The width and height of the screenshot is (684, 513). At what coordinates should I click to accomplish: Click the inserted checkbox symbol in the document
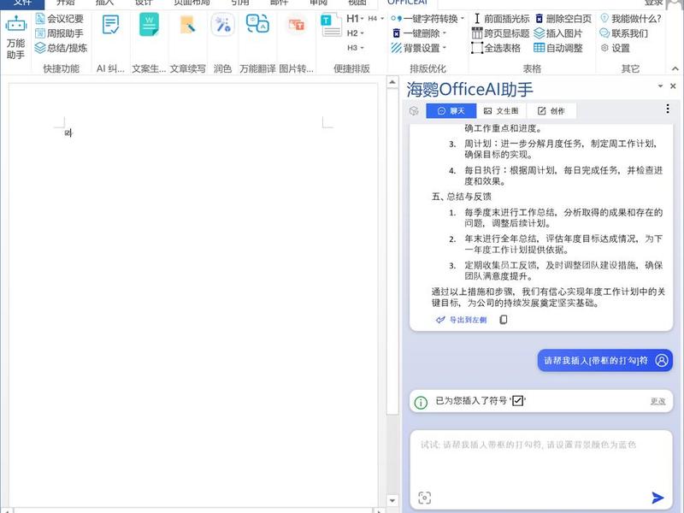click(68, 133)
